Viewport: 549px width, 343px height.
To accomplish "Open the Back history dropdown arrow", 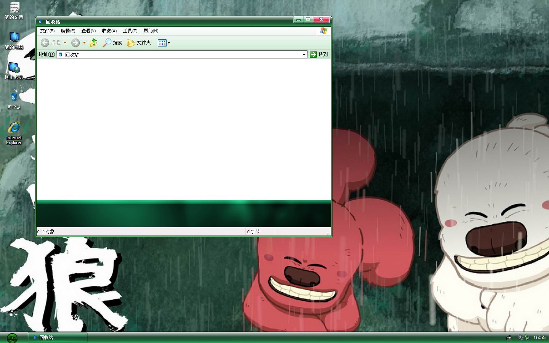I will click(x=65, y=43).
